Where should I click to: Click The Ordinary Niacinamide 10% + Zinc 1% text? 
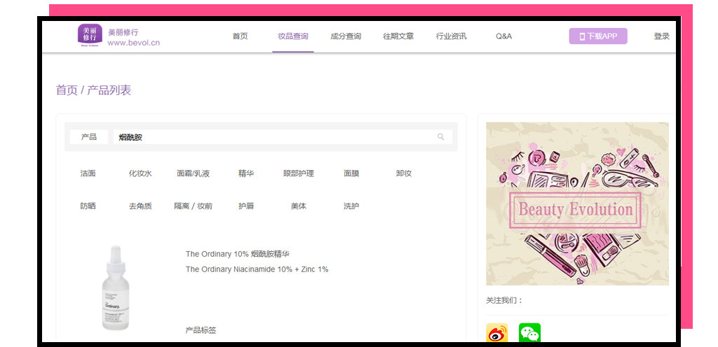coord(257,269)
